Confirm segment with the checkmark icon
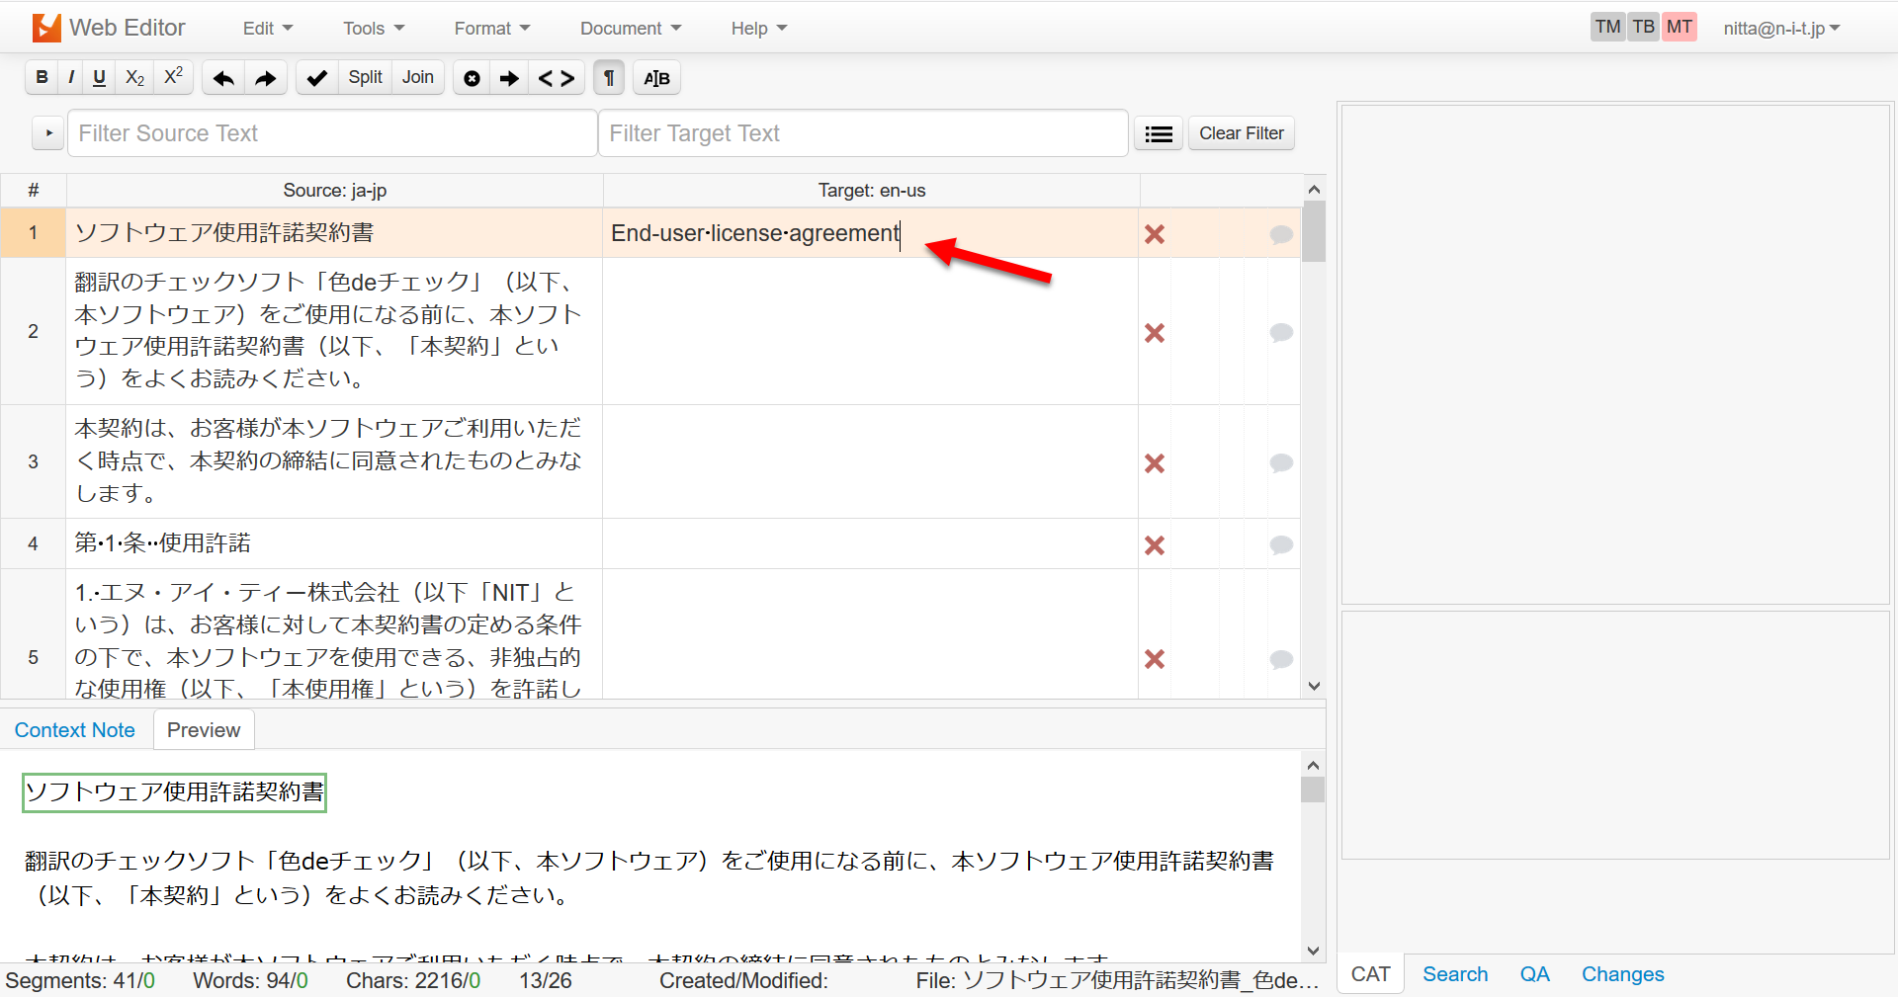The height and width of the screenshot is (997, 1898). [316, 78]
